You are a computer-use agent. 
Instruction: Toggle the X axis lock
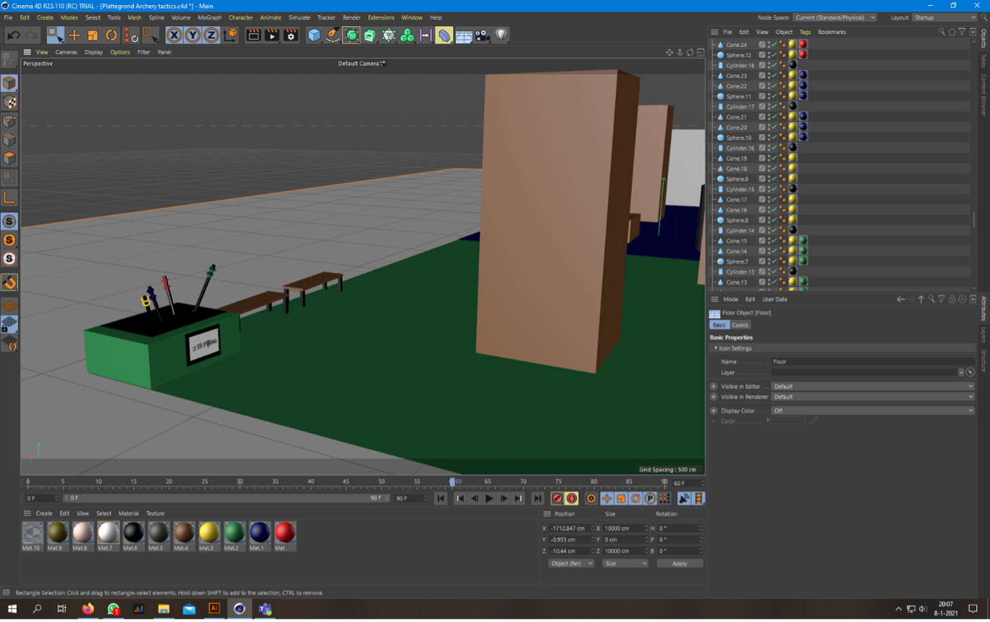pyautogui.click(x=174, y=35)
